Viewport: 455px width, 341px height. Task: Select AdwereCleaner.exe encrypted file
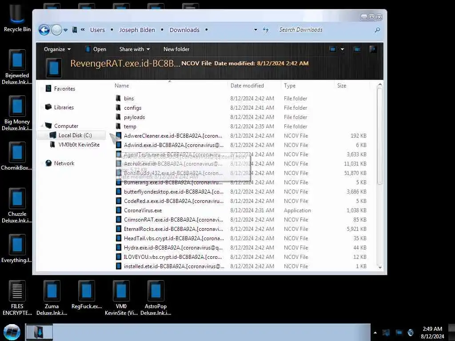173,136
